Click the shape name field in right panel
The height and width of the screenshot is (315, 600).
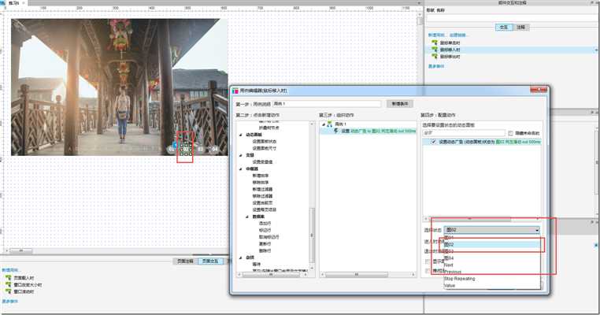pos(512,18)
